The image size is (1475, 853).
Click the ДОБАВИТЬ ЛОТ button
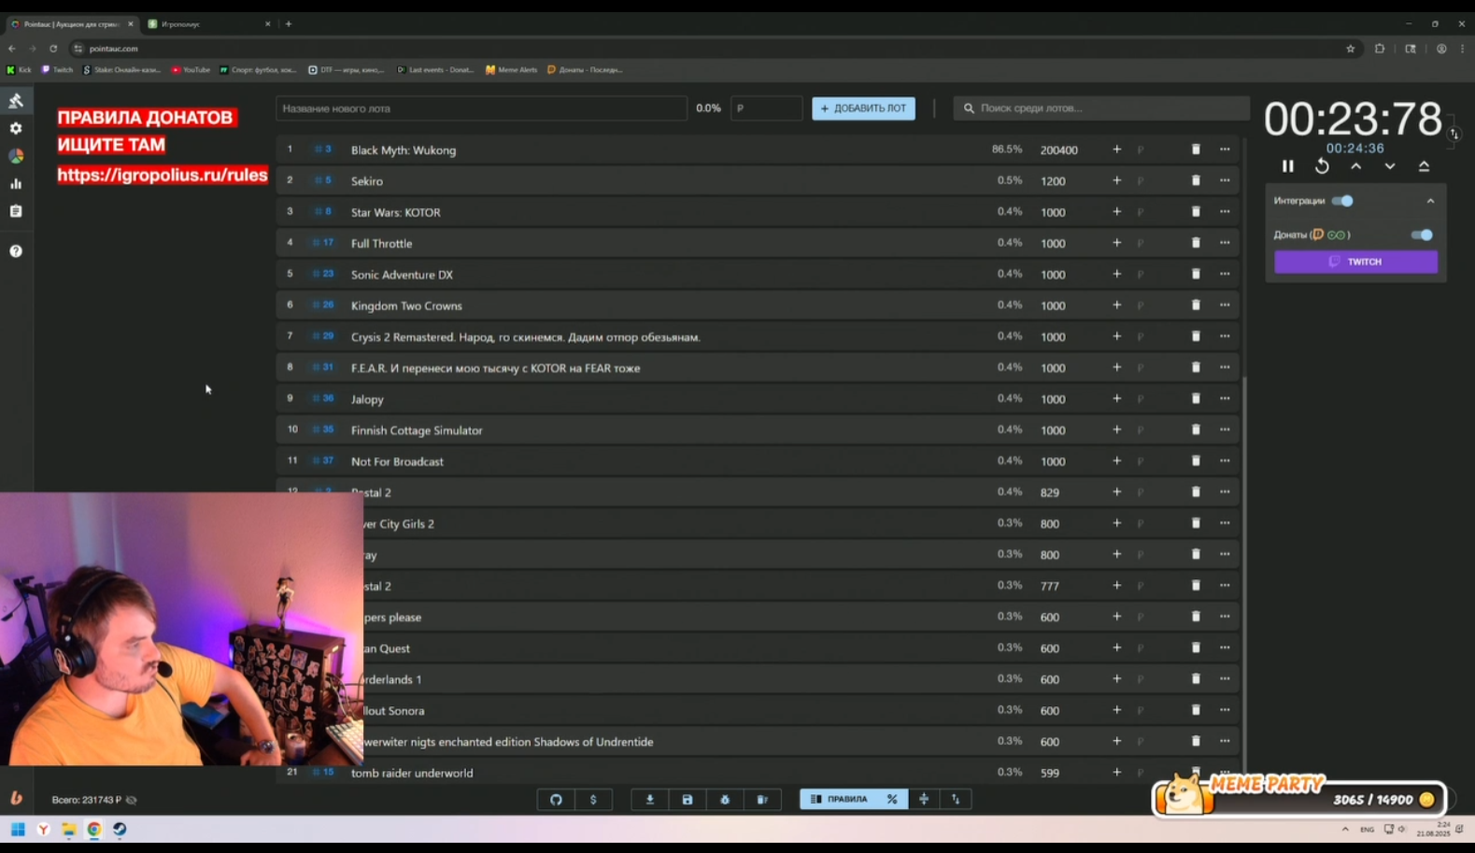(863, 108)
